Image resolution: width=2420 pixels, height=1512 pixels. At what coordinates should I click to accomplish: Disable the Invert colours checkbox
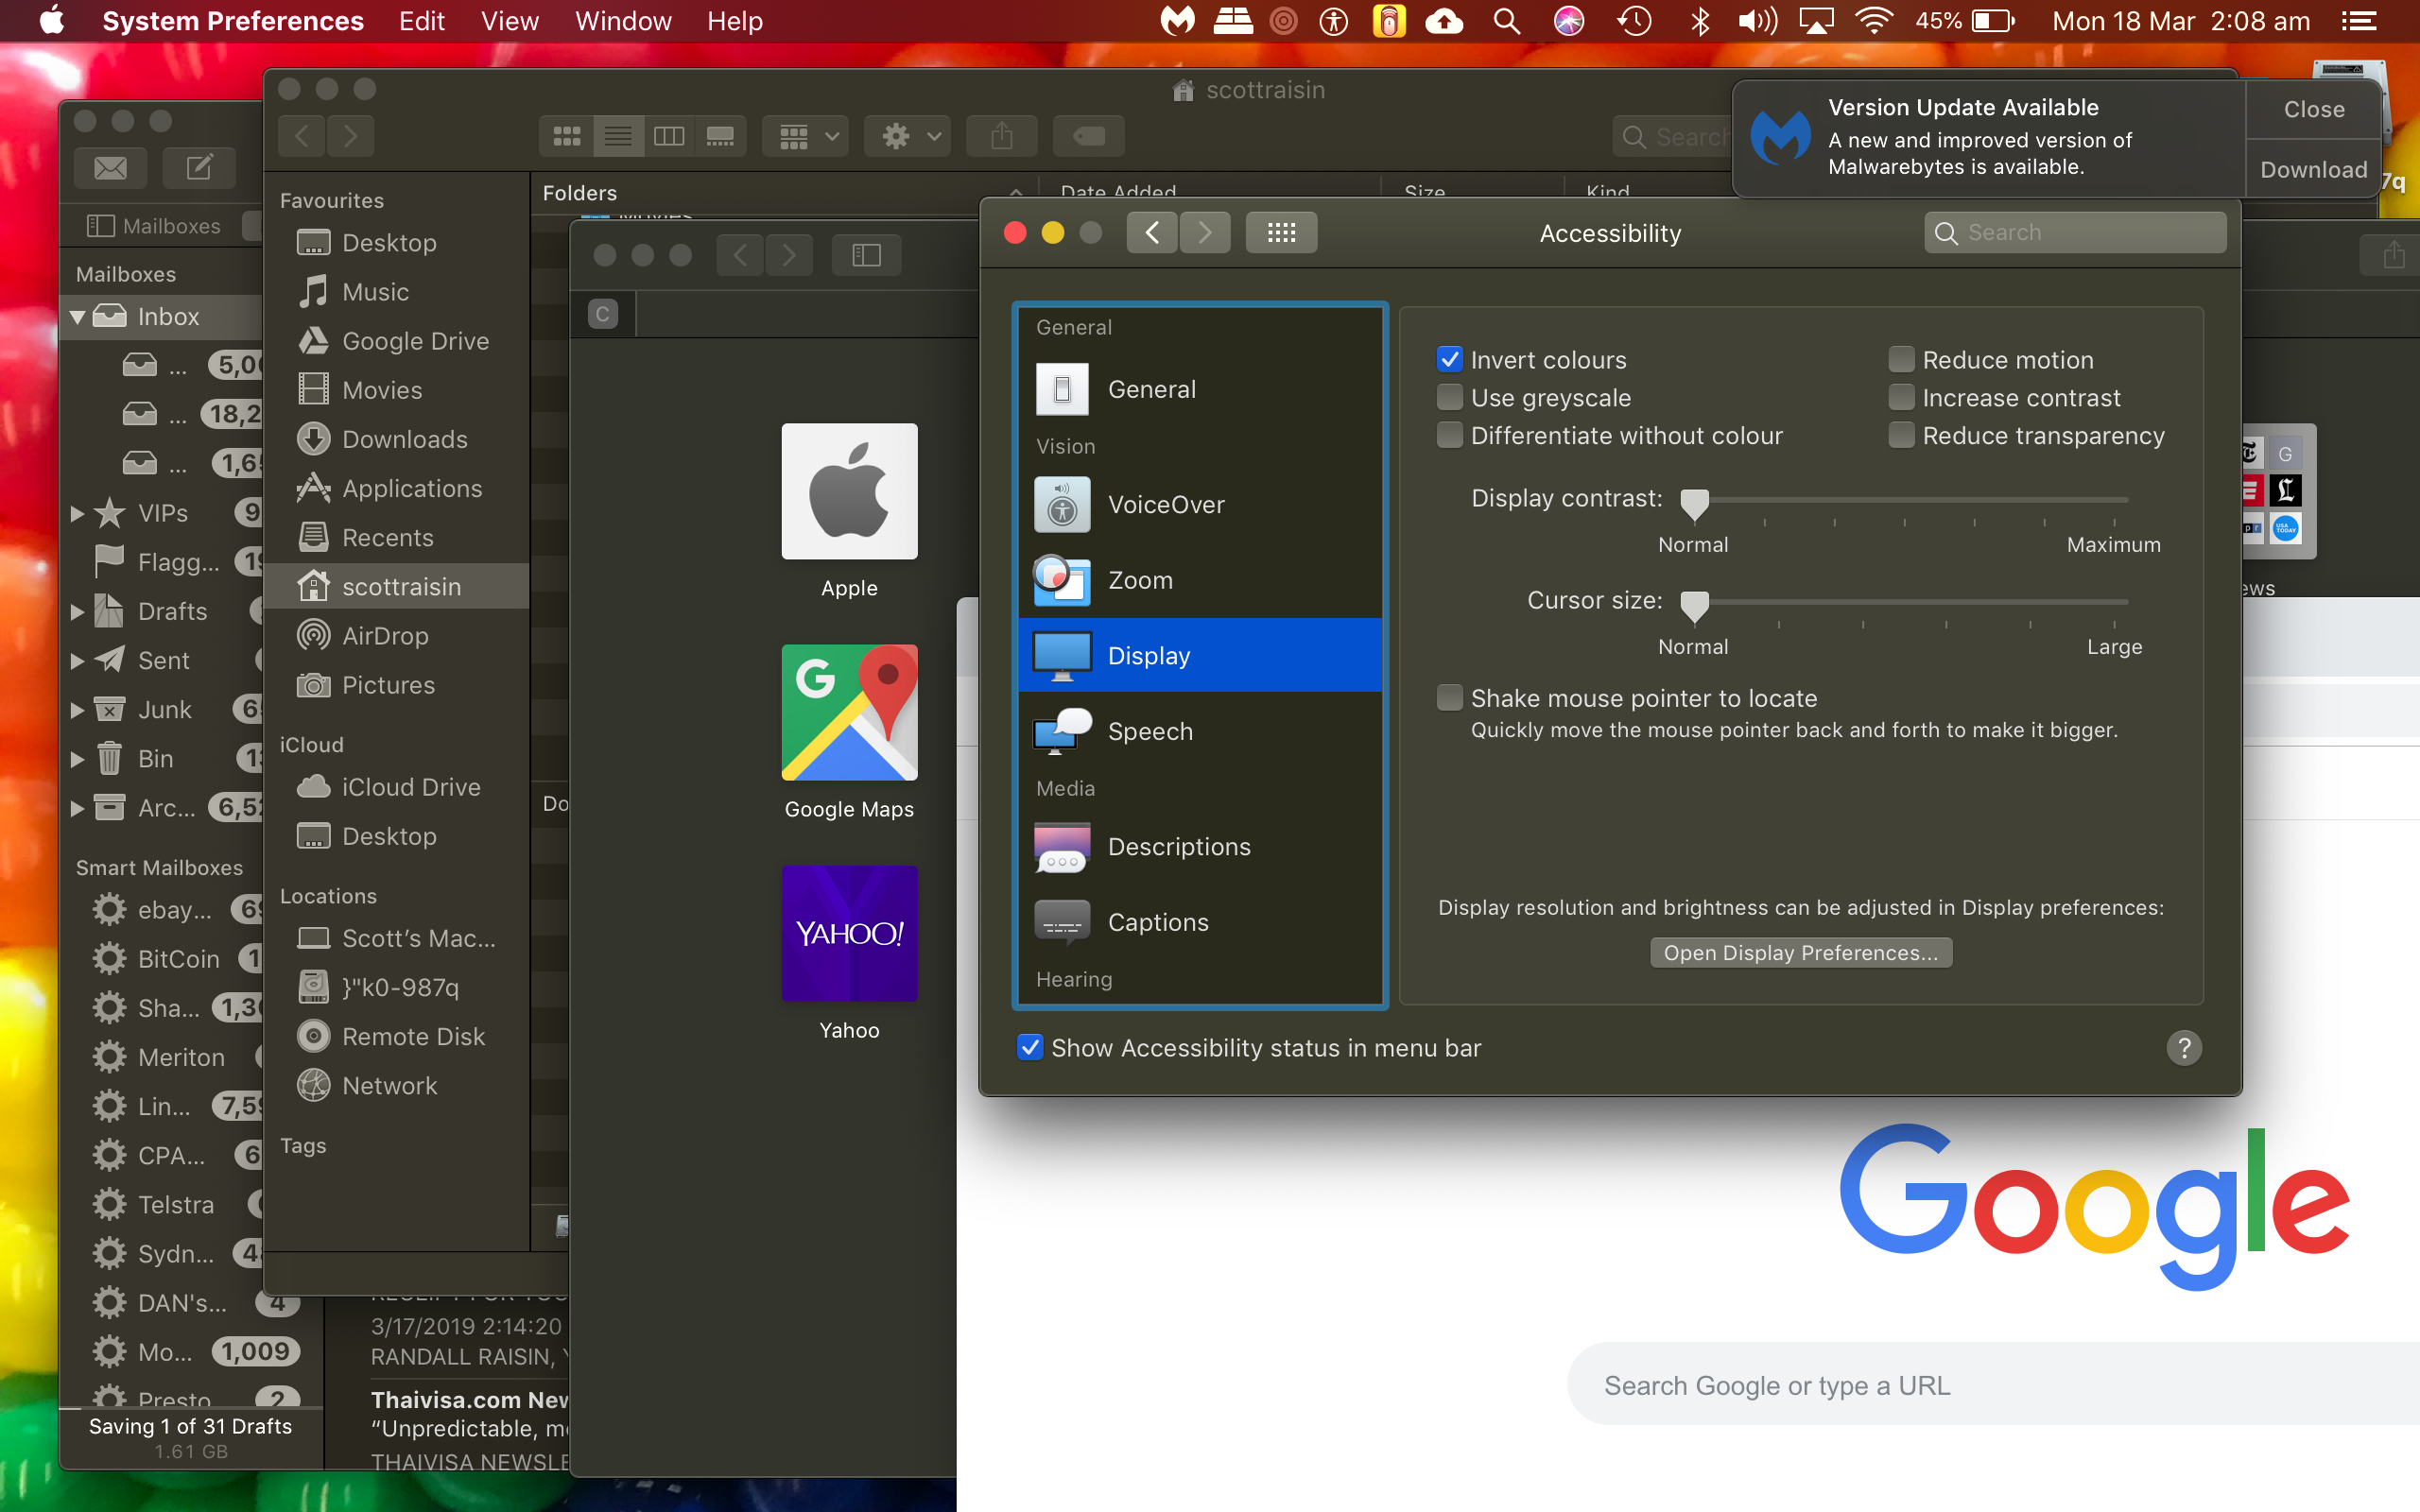1449,360
